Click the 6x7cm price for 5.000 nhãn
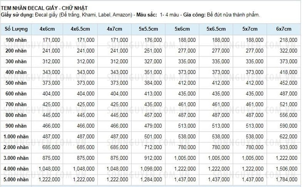The image size is (302, 187). (287, 179)
